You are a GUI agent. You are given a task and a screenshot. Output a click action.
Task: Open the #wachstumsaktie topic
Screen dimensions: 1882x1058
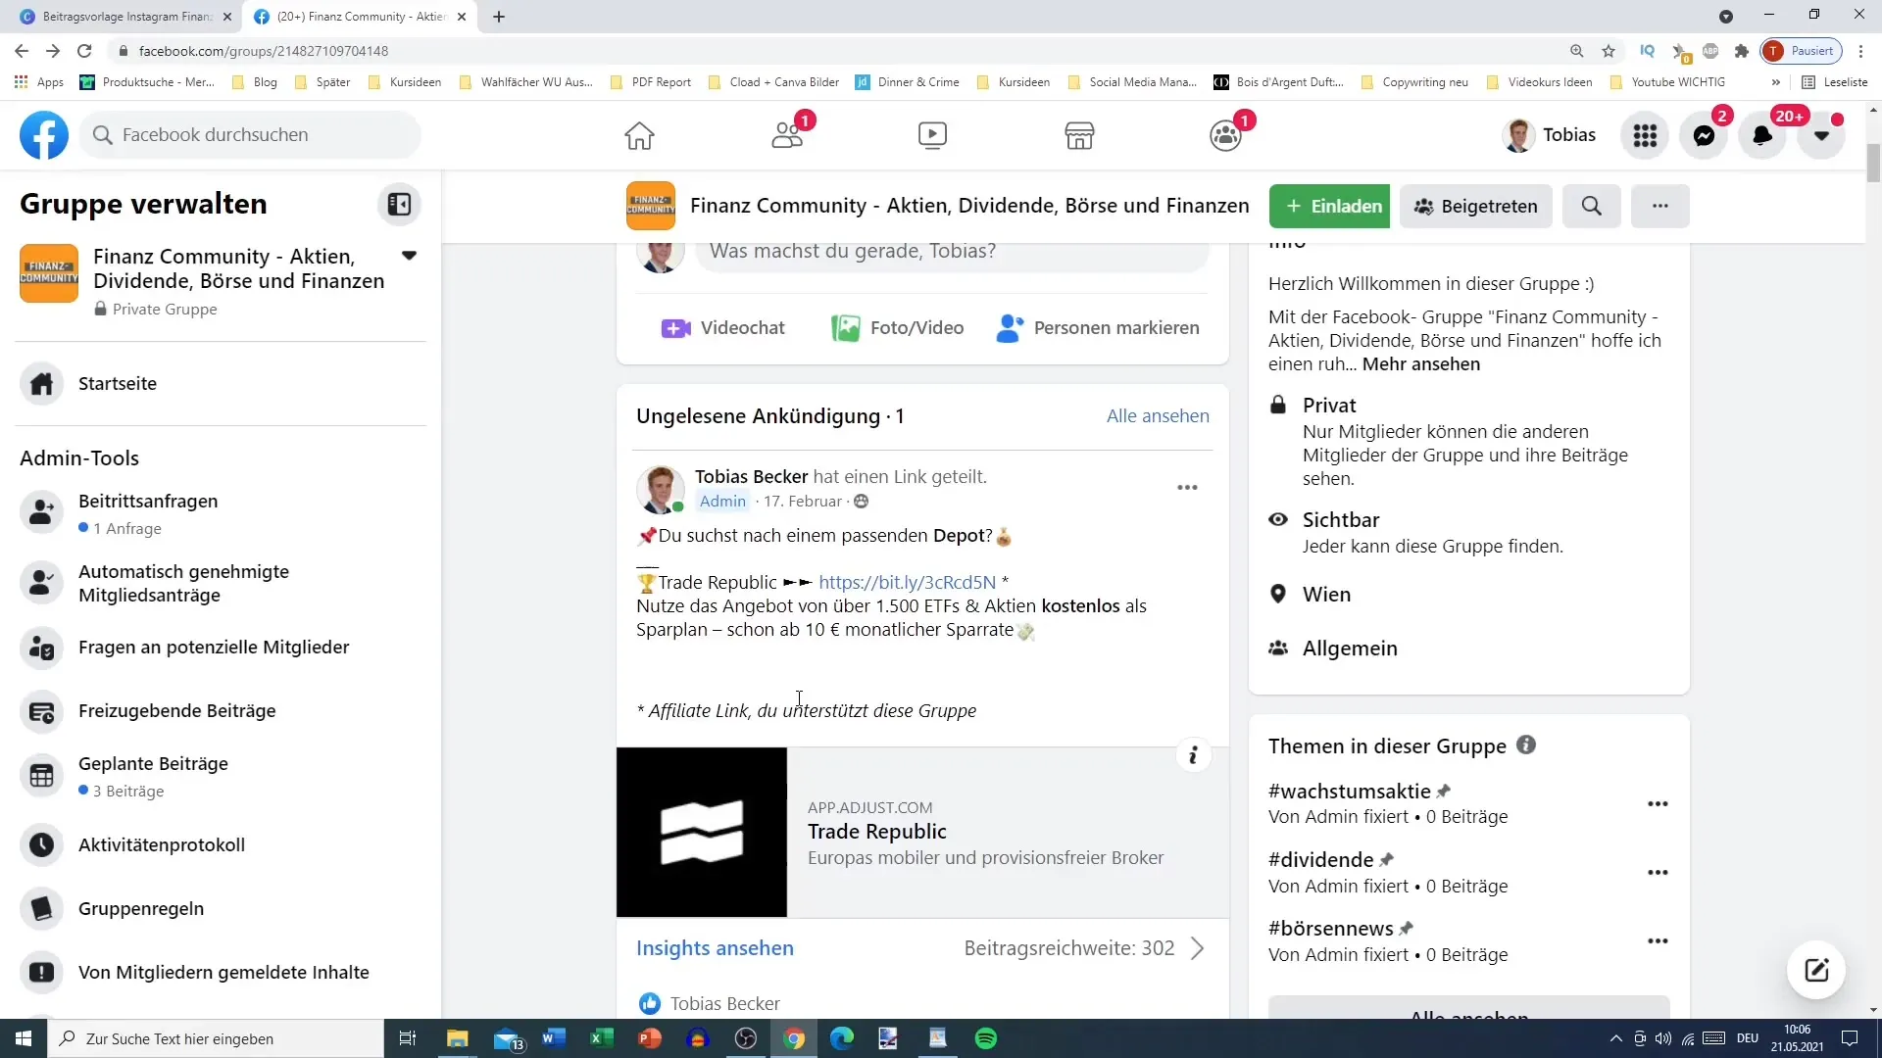pos(1349,791)
